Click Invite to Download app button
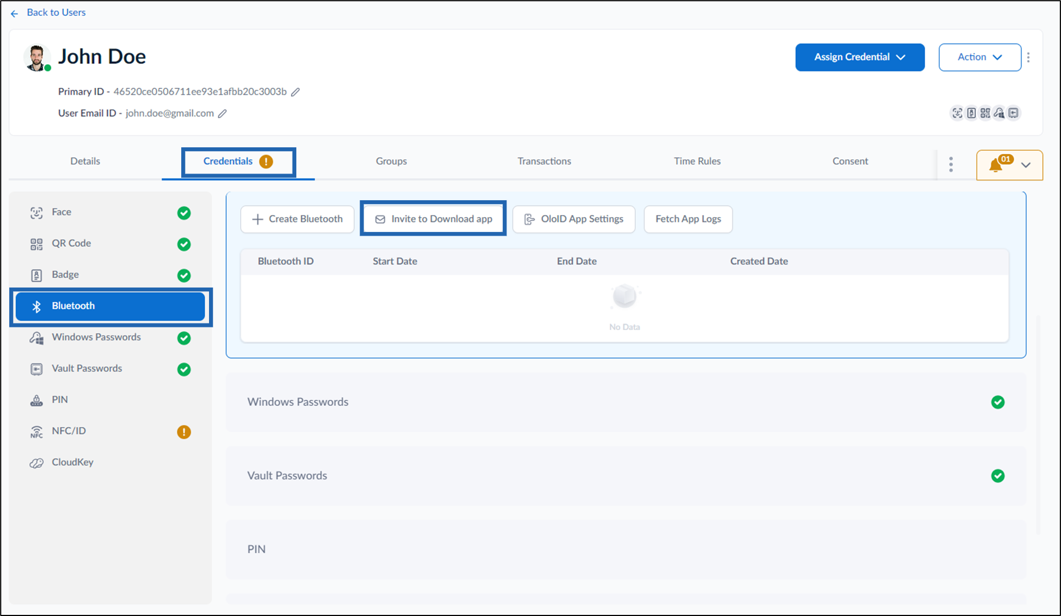The image size is (1061, 616). click(x=433, y=219)
